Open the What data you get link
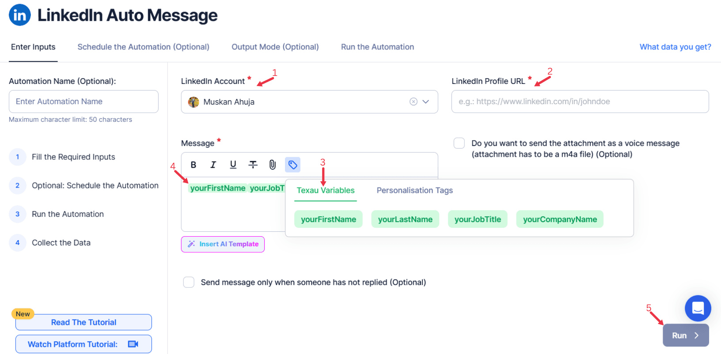This screenshot has height=354, width=721. 675,47
